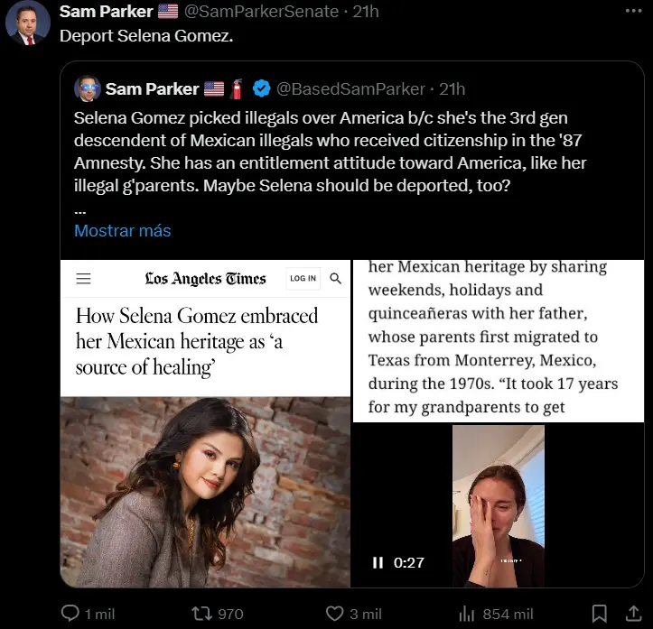The image size is (653, 629).
Task: Pause the video at 0:27
Action: click(378, 562)
